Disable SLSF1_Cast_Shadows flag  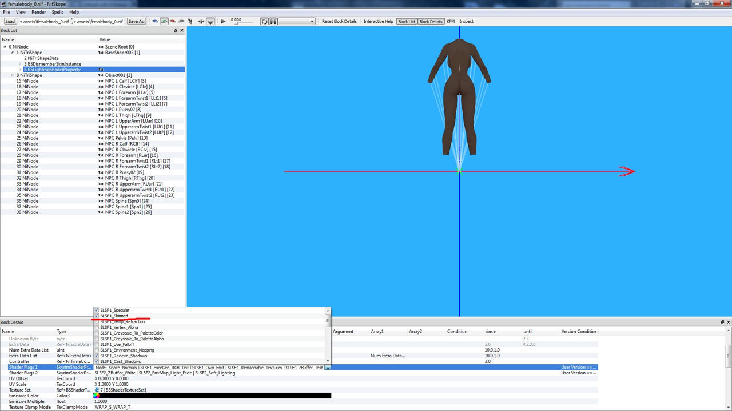pyautogui.click(x=97, y=361)
